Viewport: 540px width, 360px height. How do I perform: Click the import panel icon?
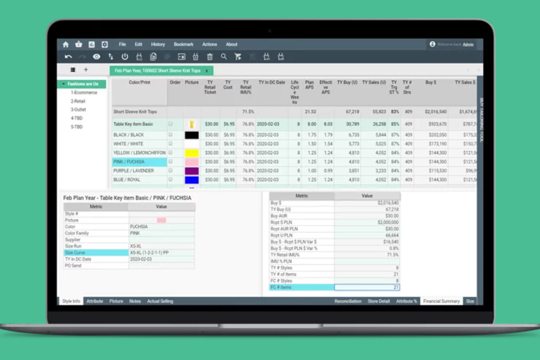[181, 57]
